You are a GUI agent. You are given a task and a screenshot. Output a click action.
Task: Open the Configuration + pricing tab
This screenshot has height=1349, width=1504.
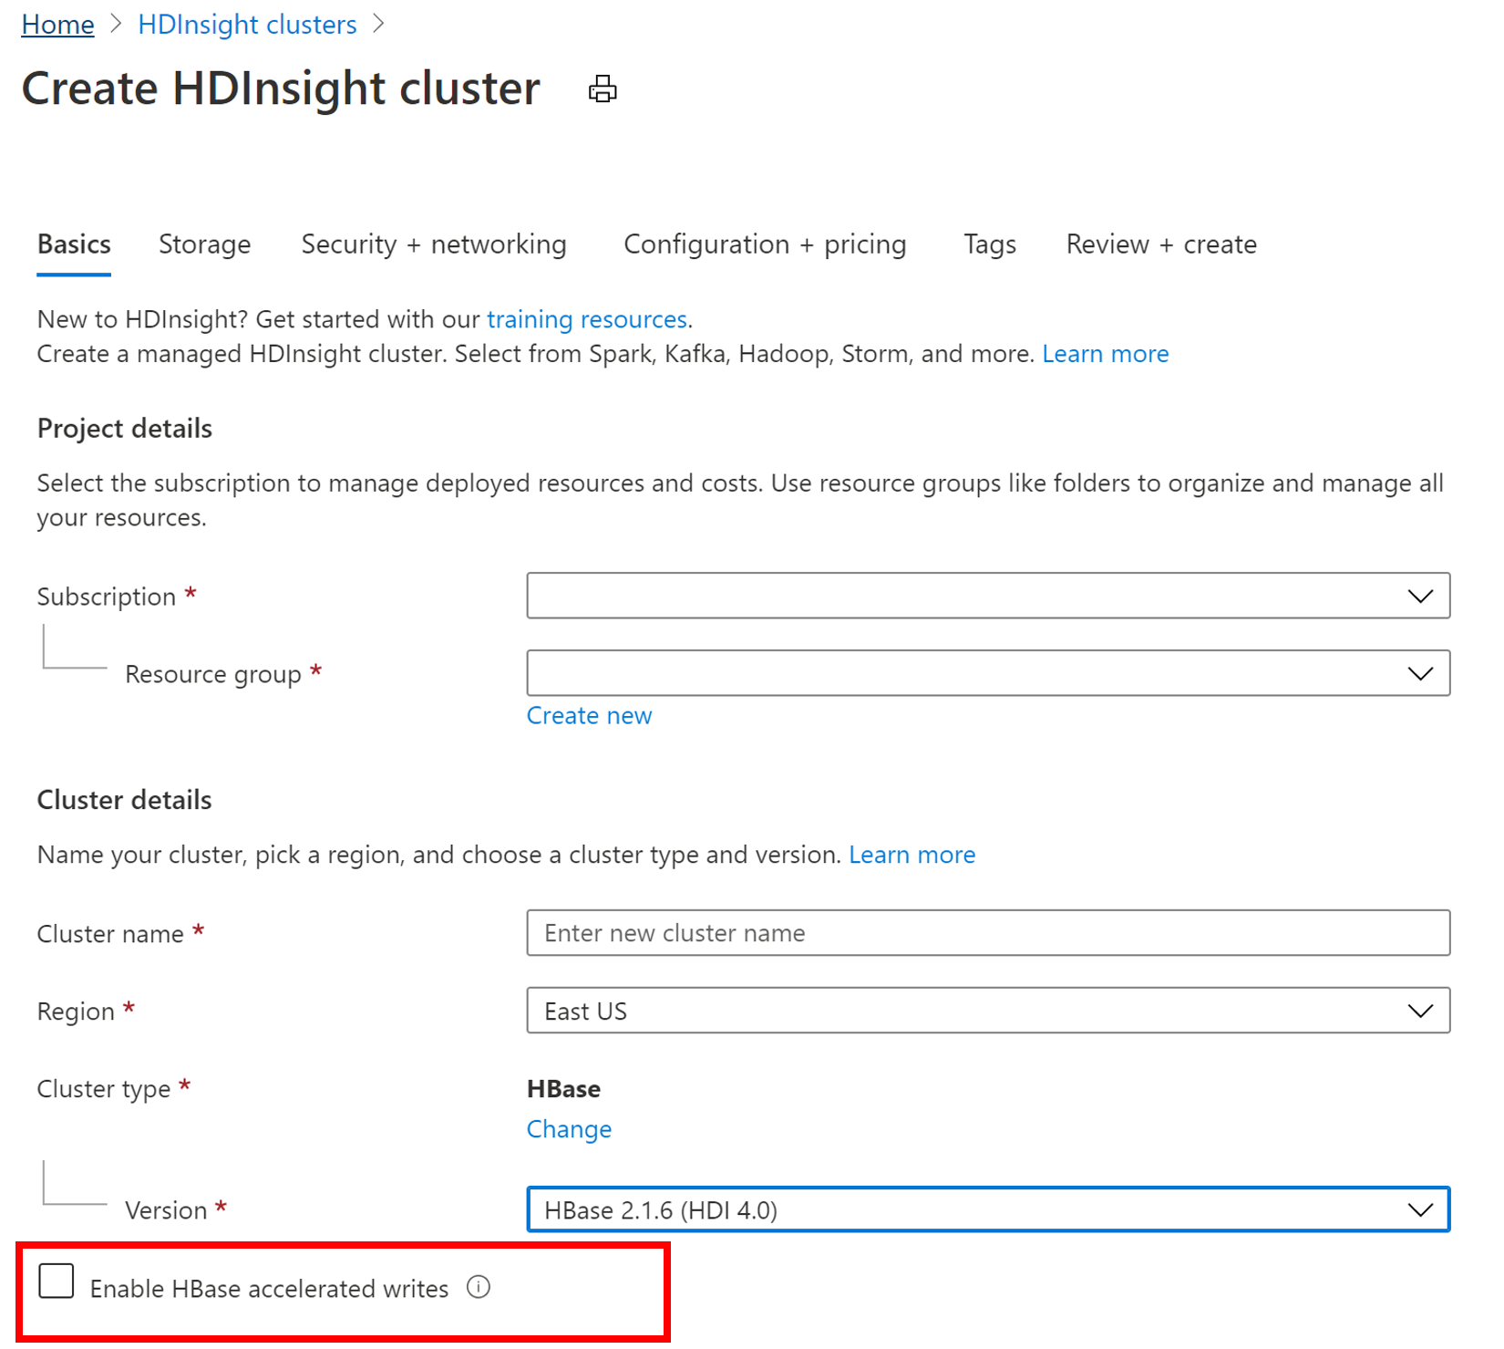[x=764, y=244]
